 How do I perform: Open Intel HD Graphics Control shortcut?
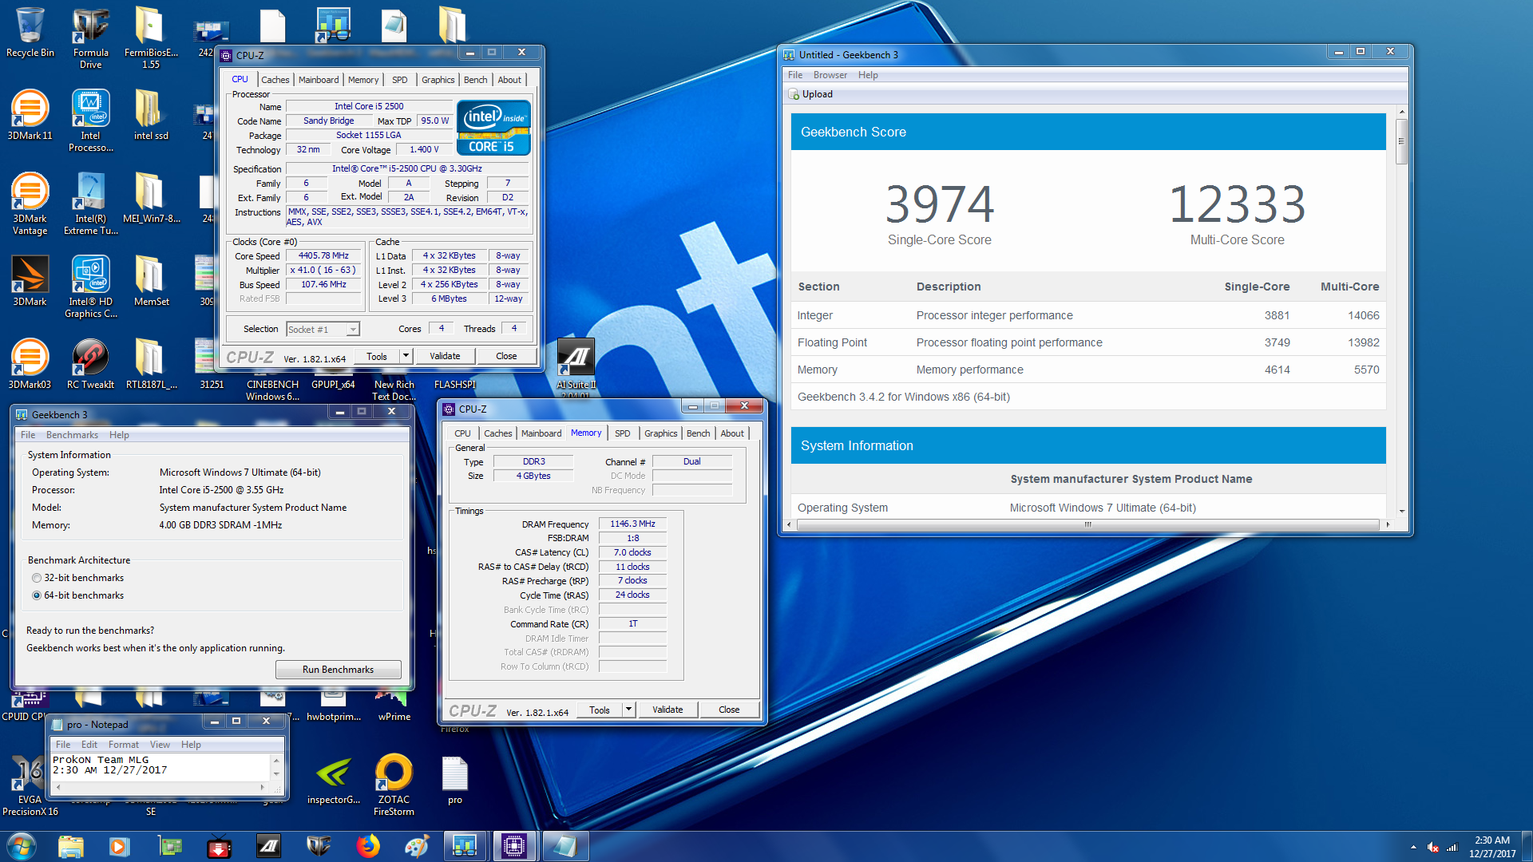coord(90,287)
